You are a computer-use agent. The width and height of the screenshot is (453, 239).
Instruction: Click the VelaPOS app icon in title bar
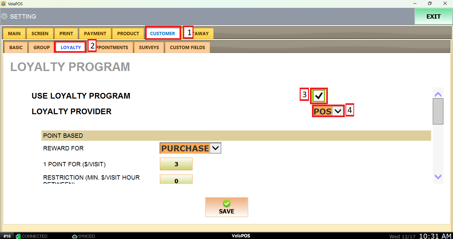coord(3,3)
